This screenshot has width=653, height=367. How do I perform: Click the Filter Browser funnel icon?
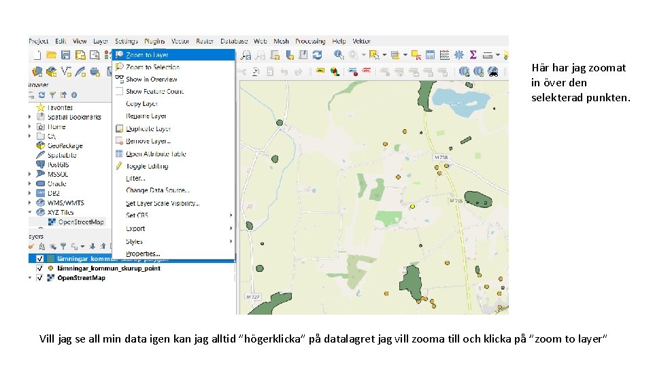point(52,95)
